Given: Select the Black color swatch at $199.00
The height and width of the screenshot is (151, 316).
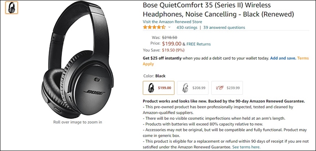Looking at the screenshot, I should tap(159, 88).
